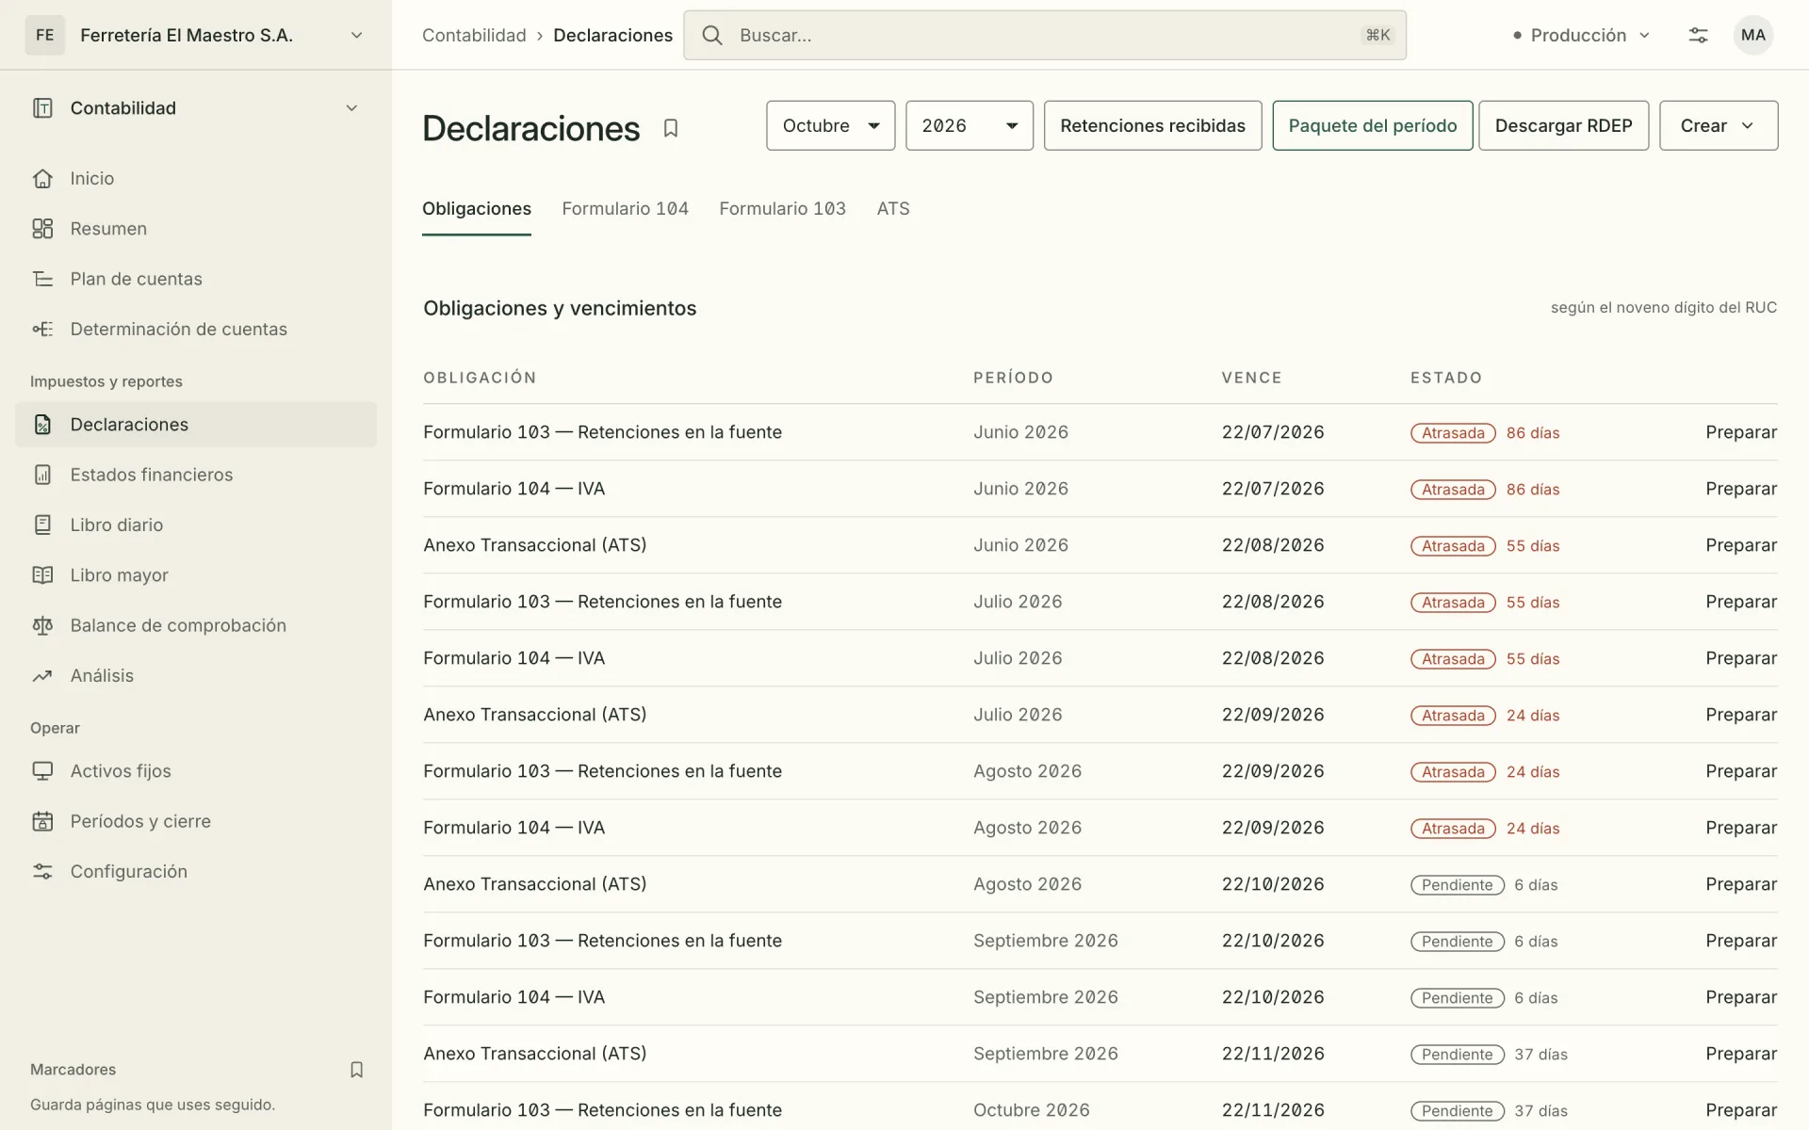Open Análisis in the sidebar
1809x1130 pixels.
point(196,675)
